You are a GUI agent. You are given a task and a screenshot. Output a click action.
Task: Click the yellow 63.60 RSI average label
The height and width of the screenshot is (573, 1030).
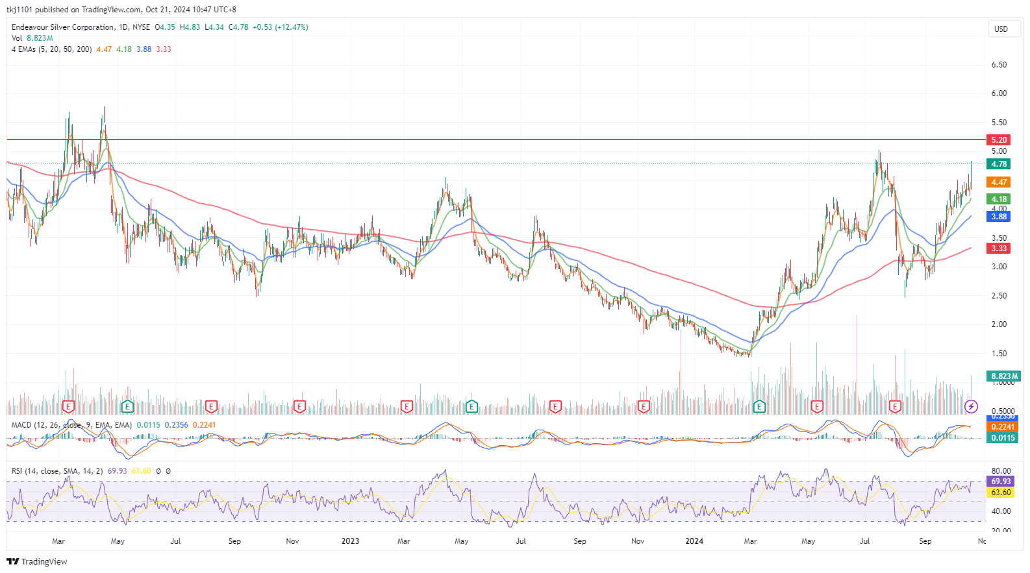(x=1001, y=493)
